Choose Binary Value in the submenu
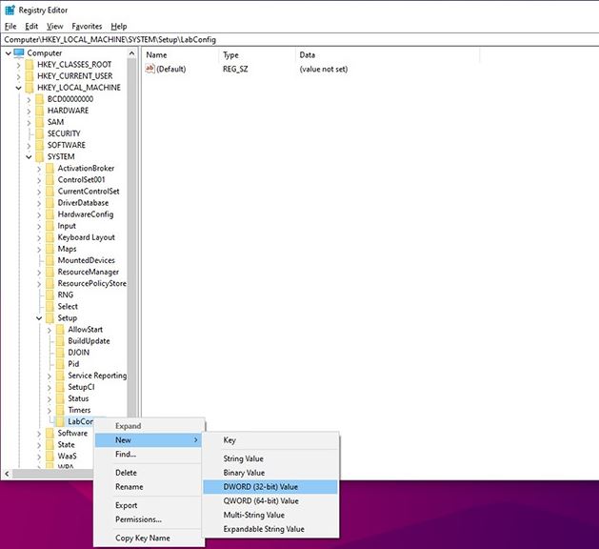This screenshot has width=599, height=549. click(x=270, y=473)
